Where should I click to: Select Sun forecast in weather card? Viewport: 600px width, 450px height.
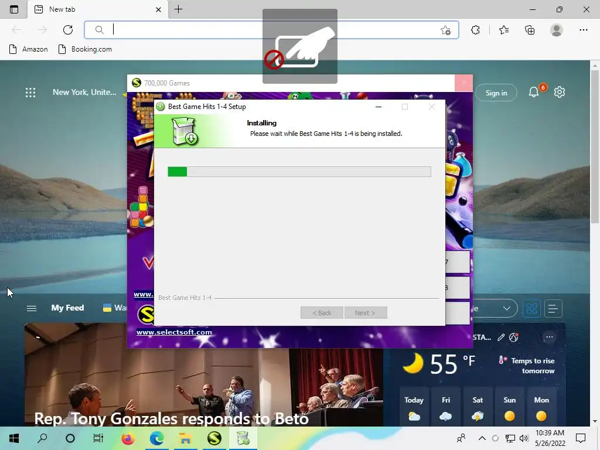click(509, 408)
